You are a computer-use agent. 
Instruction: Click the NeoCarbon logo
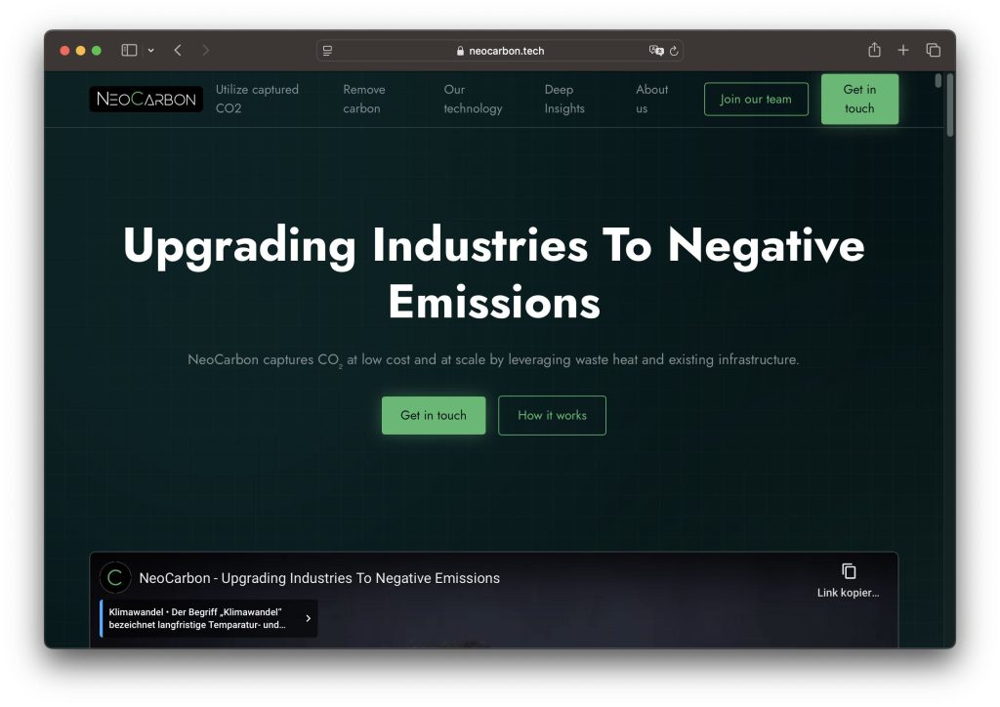(146, 99)
